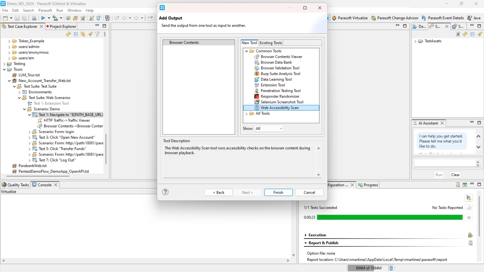This screenshot has width=484, height=272.
Task: Click the green test progress bar
Action: click(x=389, y=217)
